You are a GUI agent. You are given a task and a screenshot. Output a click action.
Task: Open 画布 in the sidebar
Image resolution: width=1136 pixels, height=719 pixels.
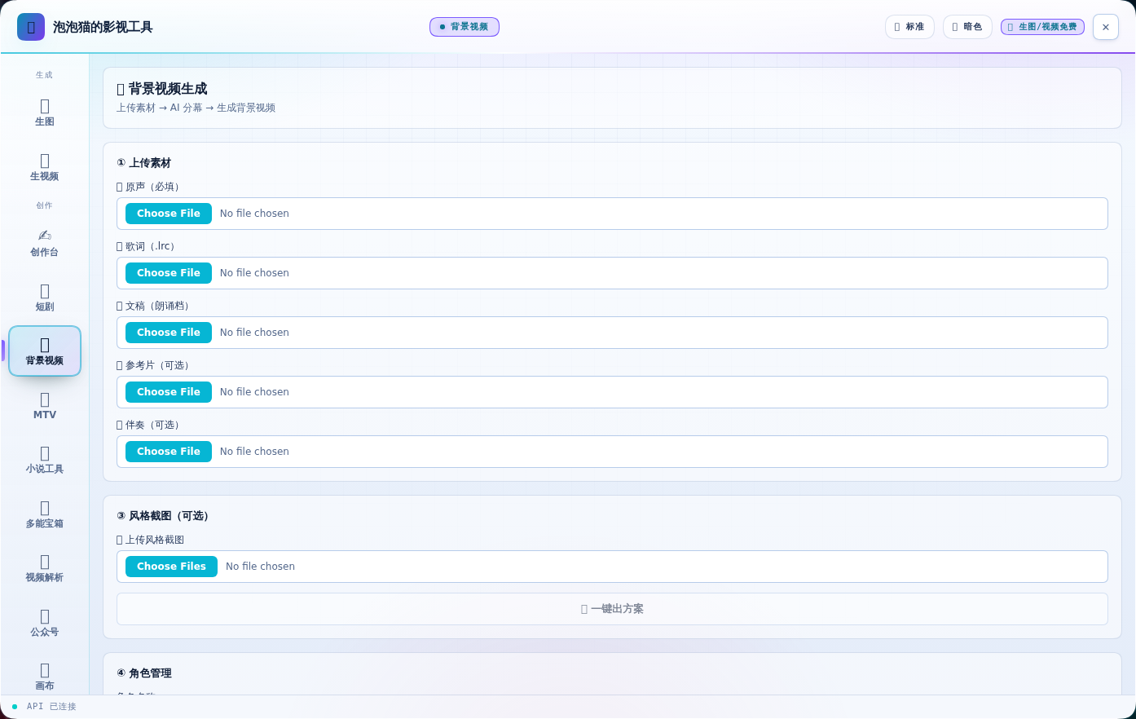coord(45,677)
